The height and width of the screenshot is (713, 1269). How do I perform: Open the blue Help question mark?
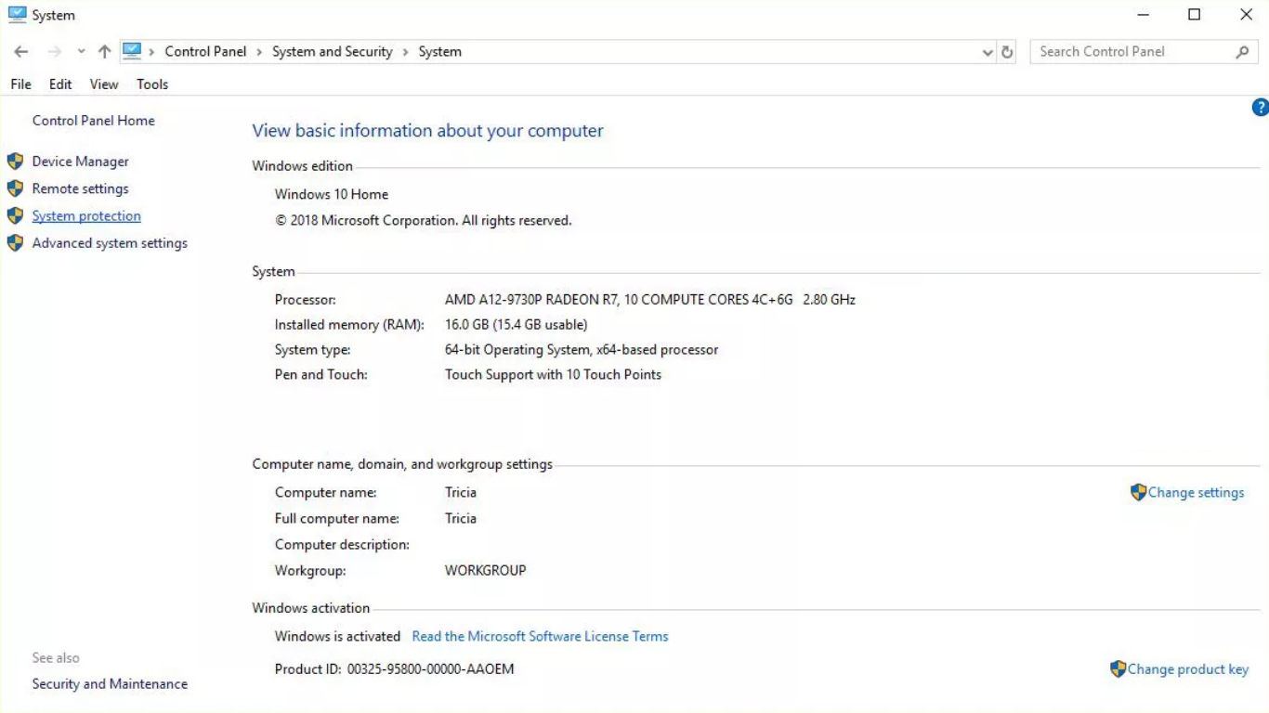1261,108
